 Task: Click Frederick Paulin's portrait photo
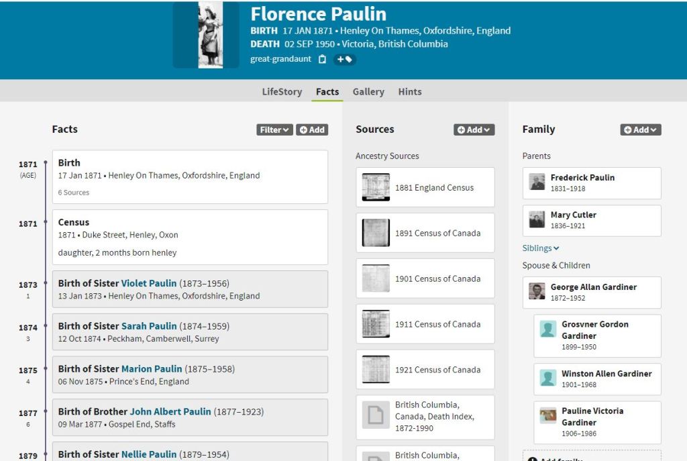537,182
